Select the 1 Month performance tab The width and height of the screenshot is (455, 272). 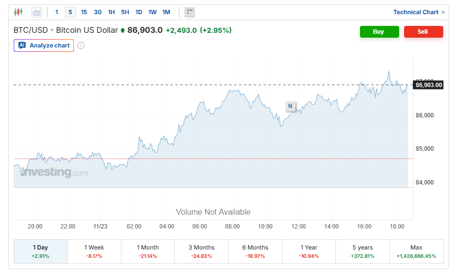click(148, 251)
